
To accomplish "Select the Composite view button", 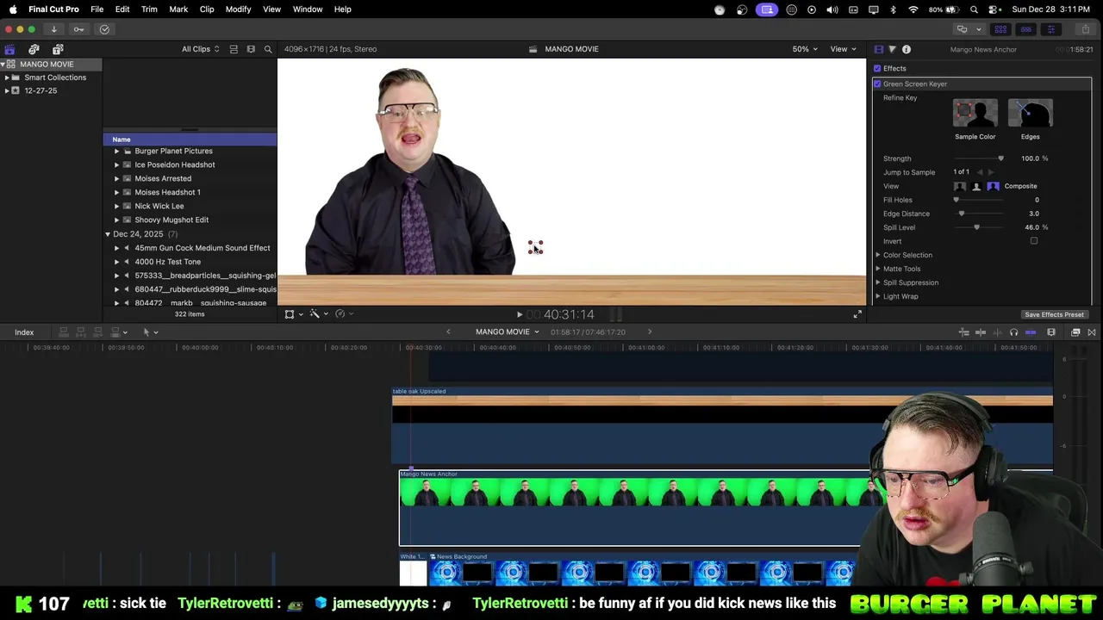I will click(x=994, y=186).
